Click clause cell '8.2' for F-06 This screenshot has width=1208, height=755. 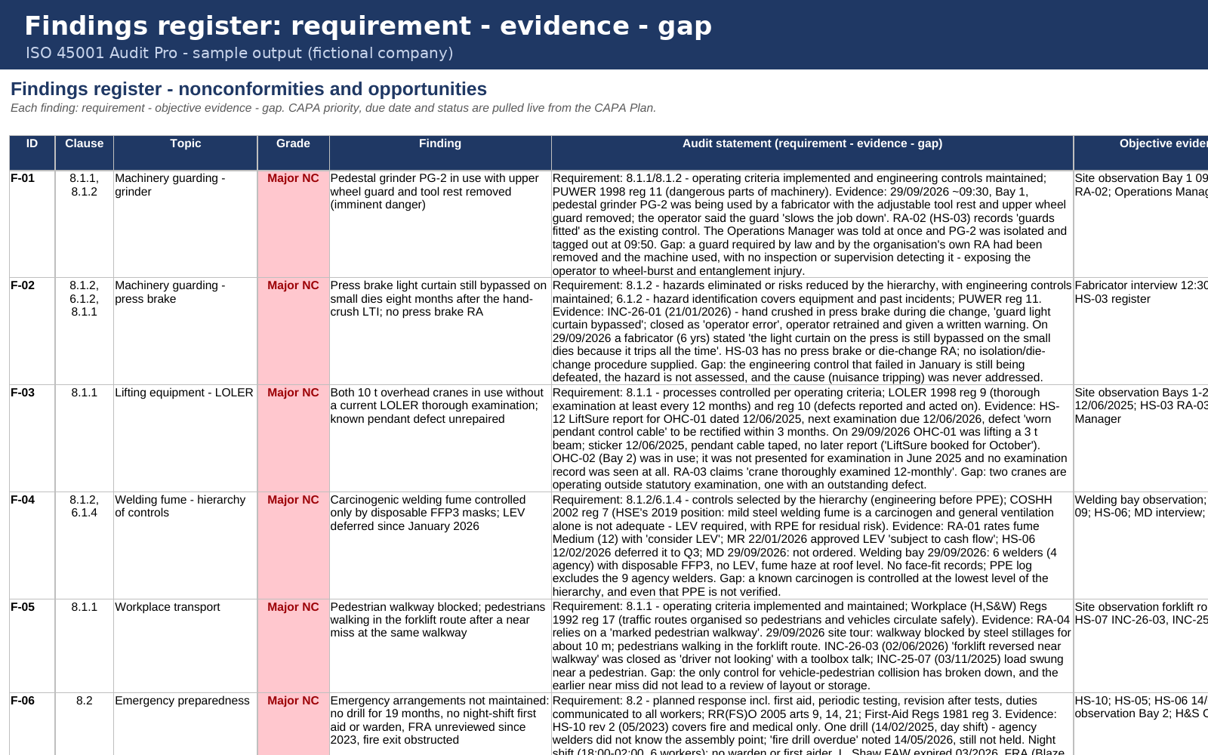85,724
